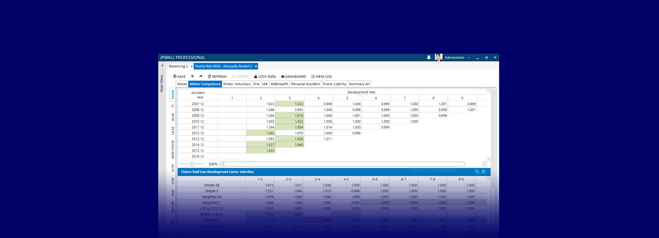Close the Reserving 1 tab

[192, 66]
